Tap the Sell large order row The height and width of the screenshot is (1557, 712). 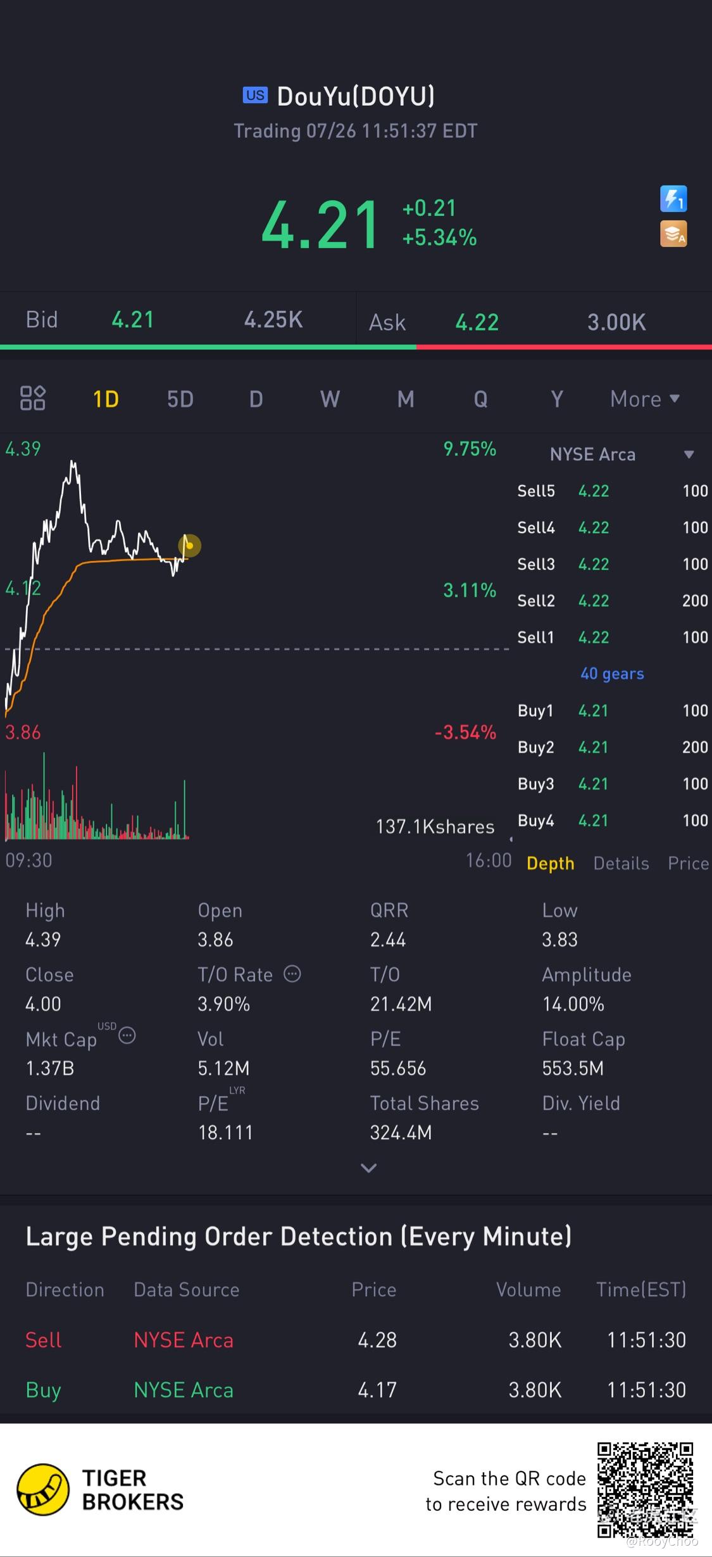tap(356, 1340)
